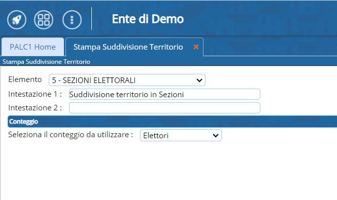Open the rocket launcher icon
The image size is (337, 200).
17,20
